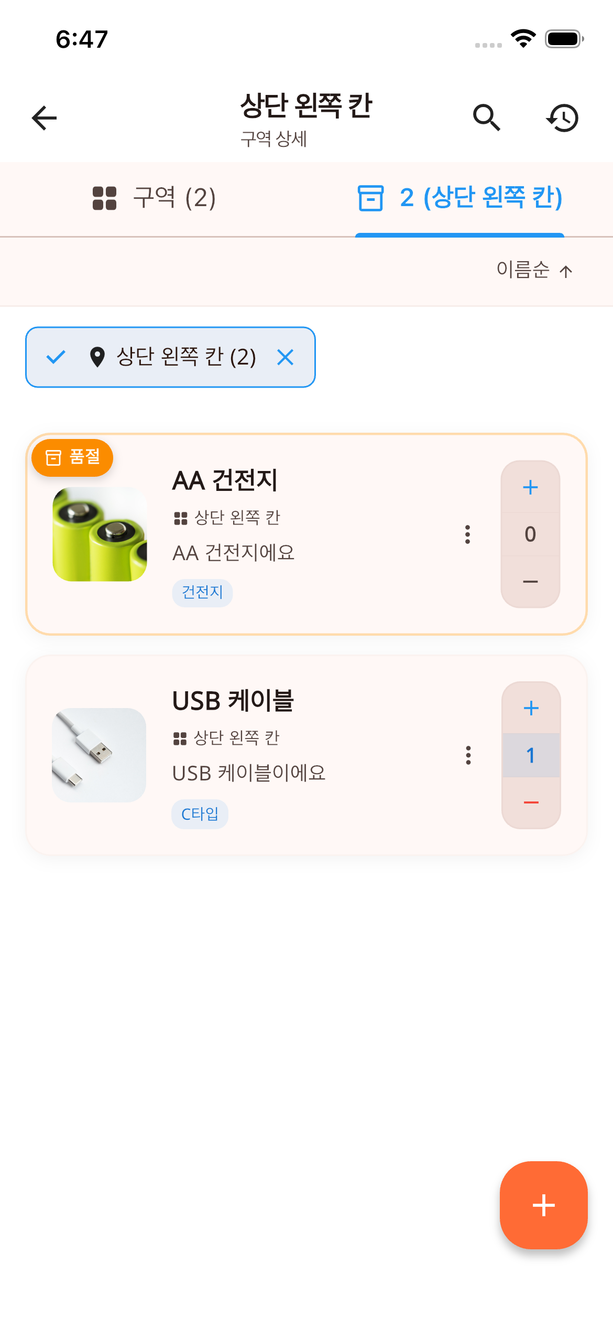Tap the orange add floating button

543,1205
